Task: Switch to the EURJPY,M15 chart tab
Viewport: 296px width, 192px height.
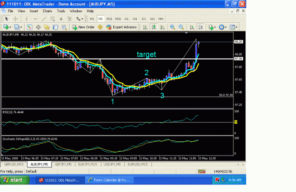Action: coord(88,165)
